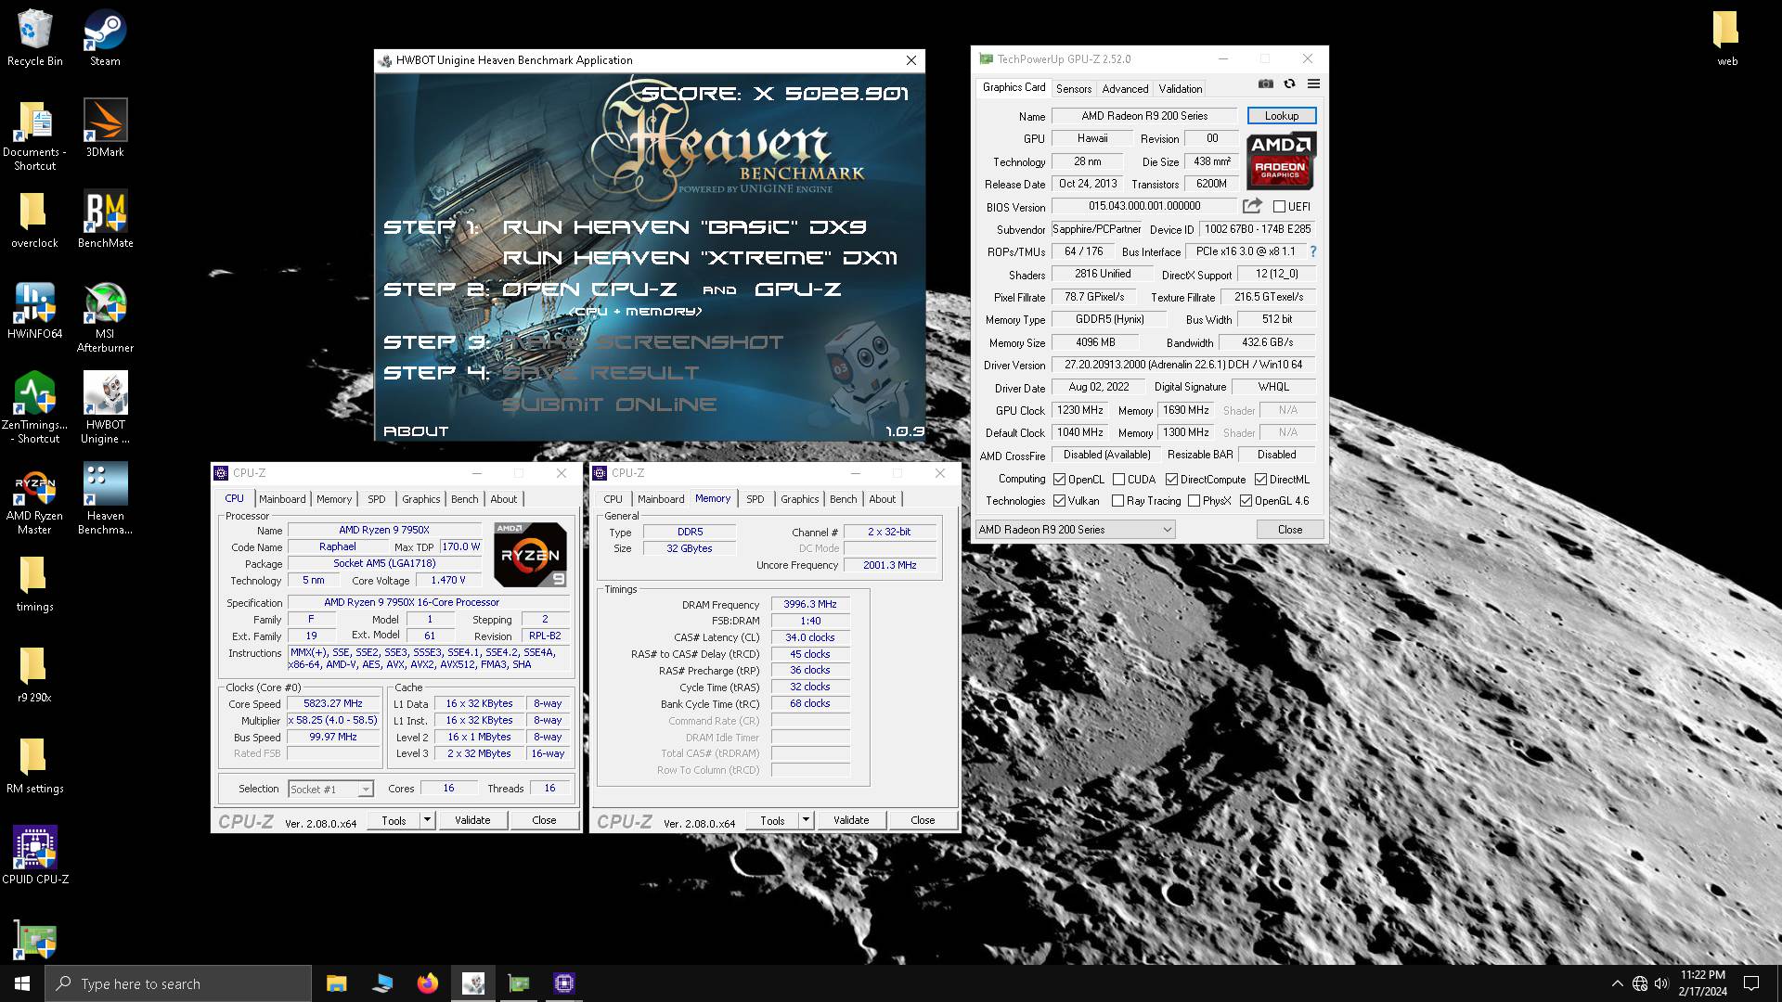Viewport: 1782px width, 1002px height.
Task: Open the BenchMate desktop icon
Action: (x=105, y=220)
